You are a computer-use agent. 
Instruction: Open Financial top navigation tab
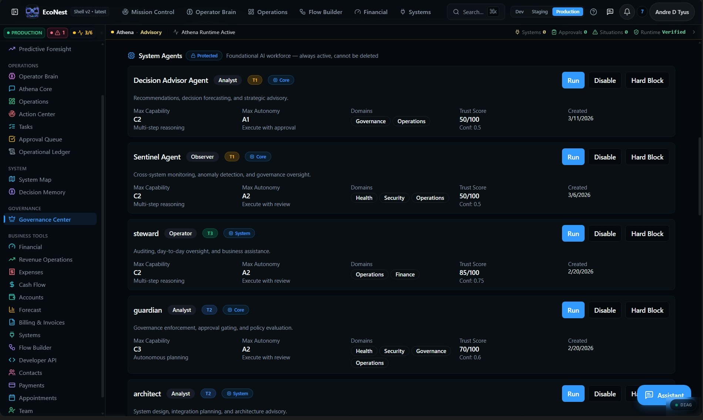371,12
